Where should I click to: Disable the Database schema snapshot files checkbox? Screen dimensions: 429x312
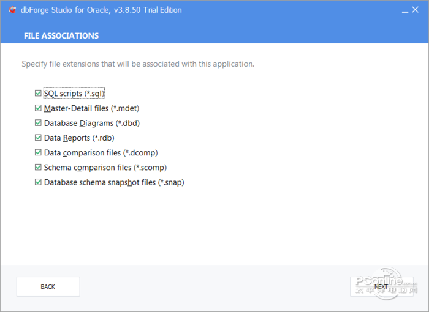[39, 182]
